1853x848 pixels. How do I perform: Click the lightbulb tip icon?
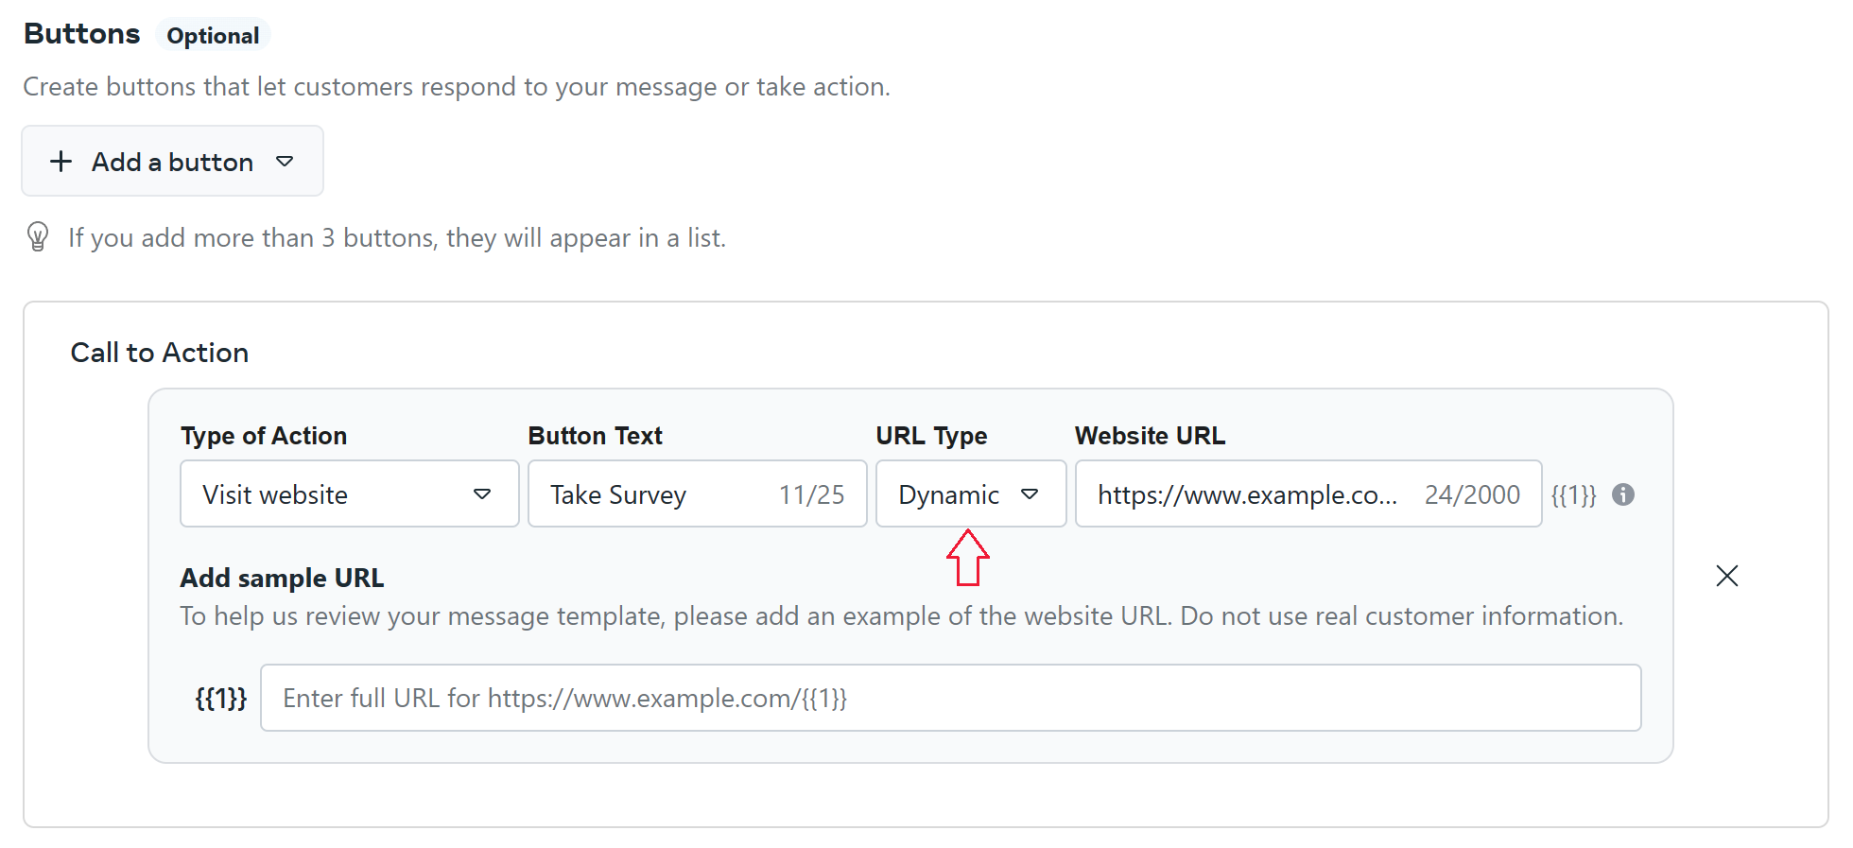pos(38,236)
